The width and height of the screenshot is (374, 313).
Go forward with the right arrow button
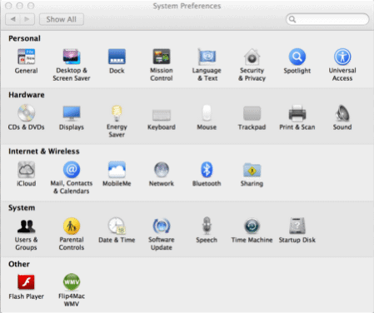pyautogui.click(x=27, y=19)
